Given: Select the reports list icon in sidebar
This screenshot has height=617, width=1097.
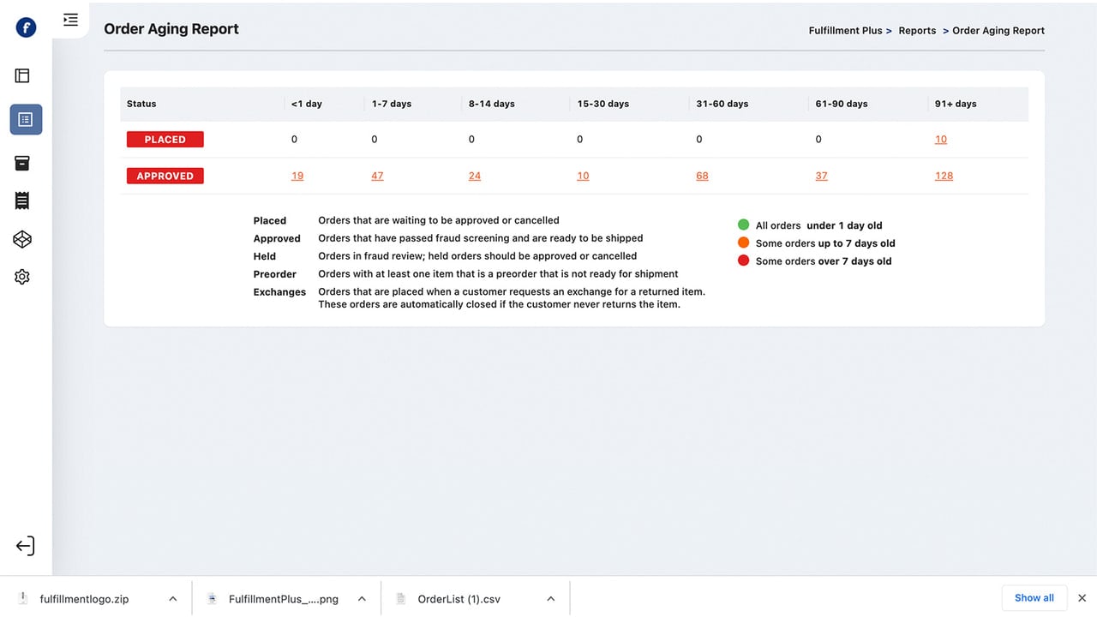Looking at the screenshot, I should 26,119.
